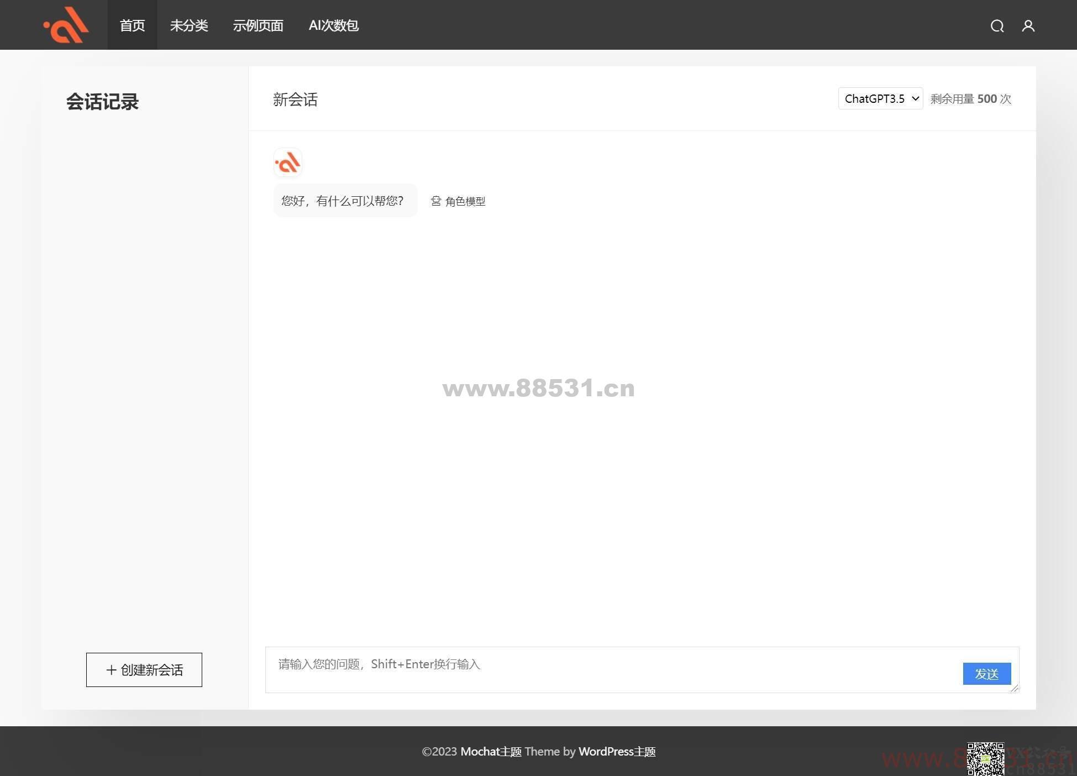1077x776 pixels.
Task: Open the WordPress主题 footer link
Action: [617, 752]
